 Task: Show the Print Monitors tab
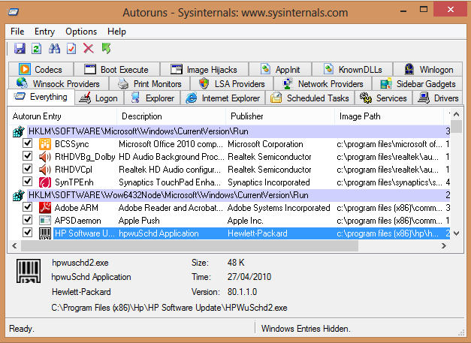tap(149, 83)
